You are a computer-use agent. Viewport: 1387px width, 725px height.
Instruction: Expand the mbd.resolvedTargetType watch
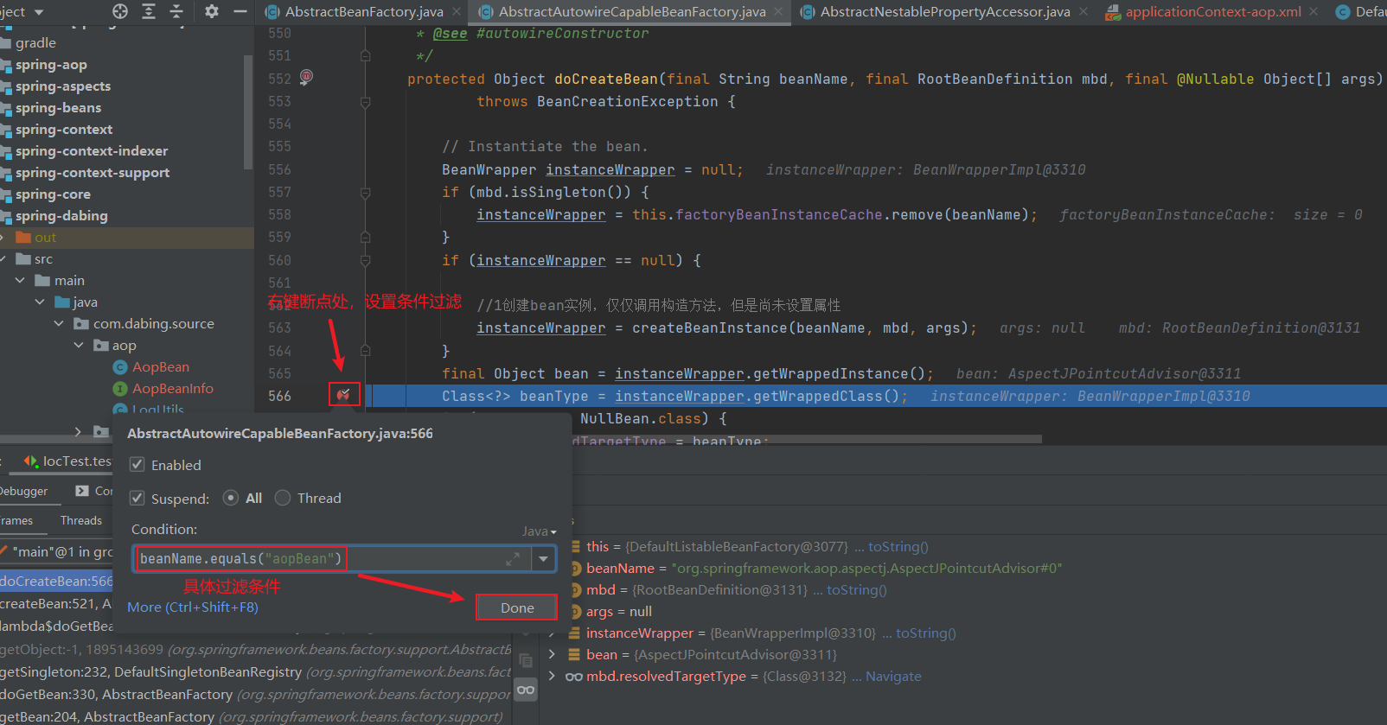point(552,677)
